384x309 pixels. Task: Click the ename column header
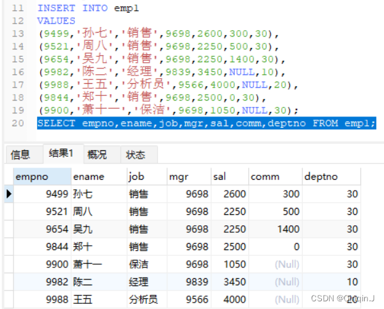pyautogui.click(x=99, y=177)
